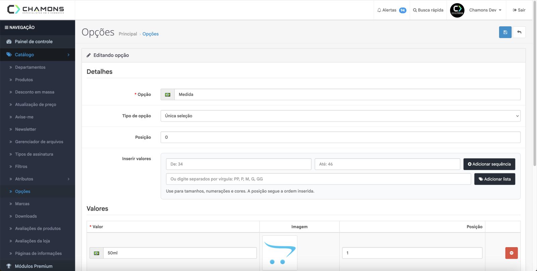
Task: Click the back arrow icon button
Action: point(519,32)
